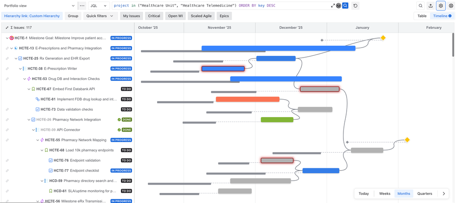
Task: Toggle the Critical quick filter
Action: 154,16
